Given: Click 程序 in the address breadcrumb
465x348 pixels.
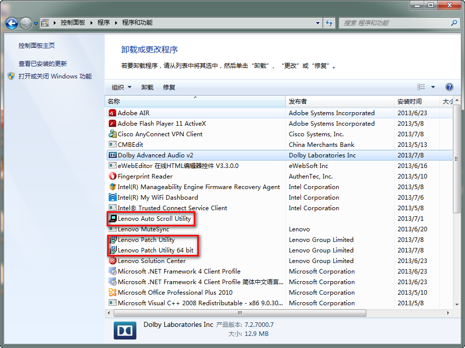Looking at the screenshot, I should pos(104,23).
